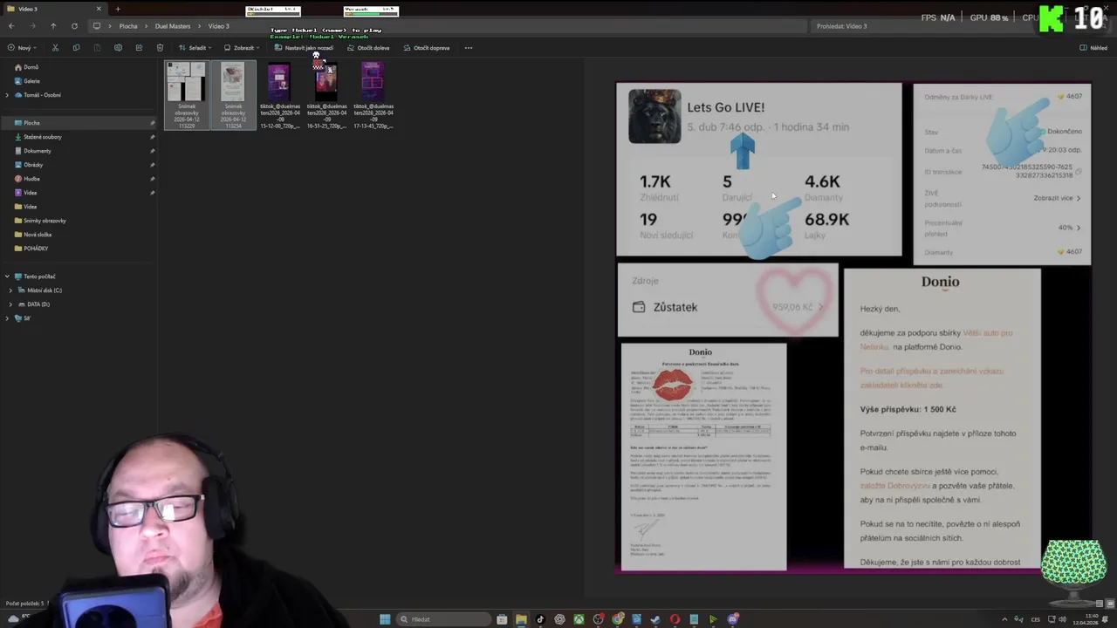This screenshot has height=628, width=1117.
Task: Select the tiktok video 16-51-25 file
Action: pyautogui.click(x=326, y=95)
